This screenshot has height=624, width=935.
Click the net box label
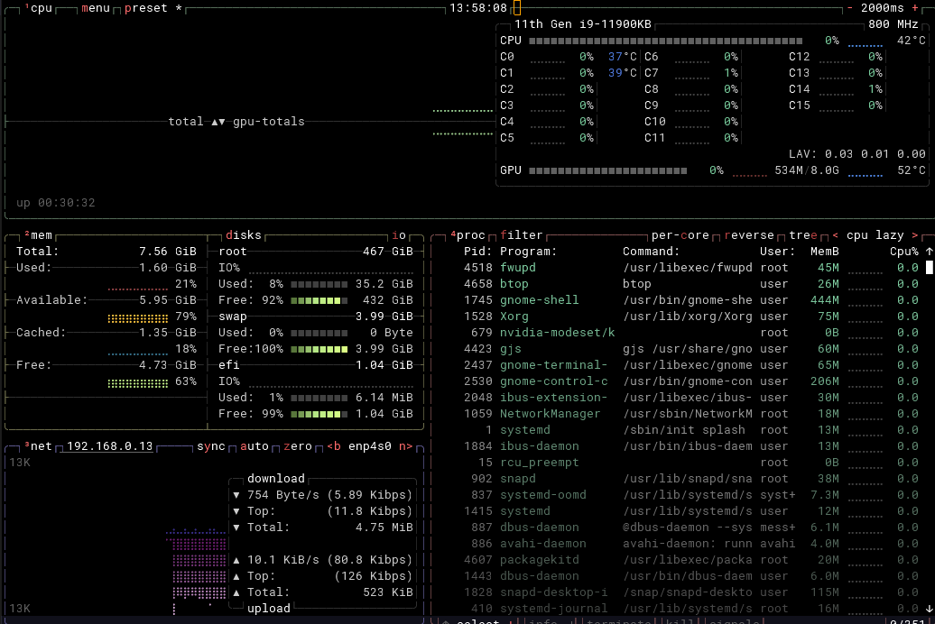coord(39,446)
